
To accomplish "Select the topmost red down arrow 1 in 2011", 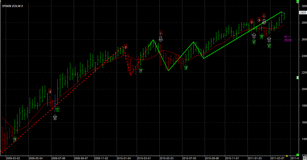I will [264, 16].
